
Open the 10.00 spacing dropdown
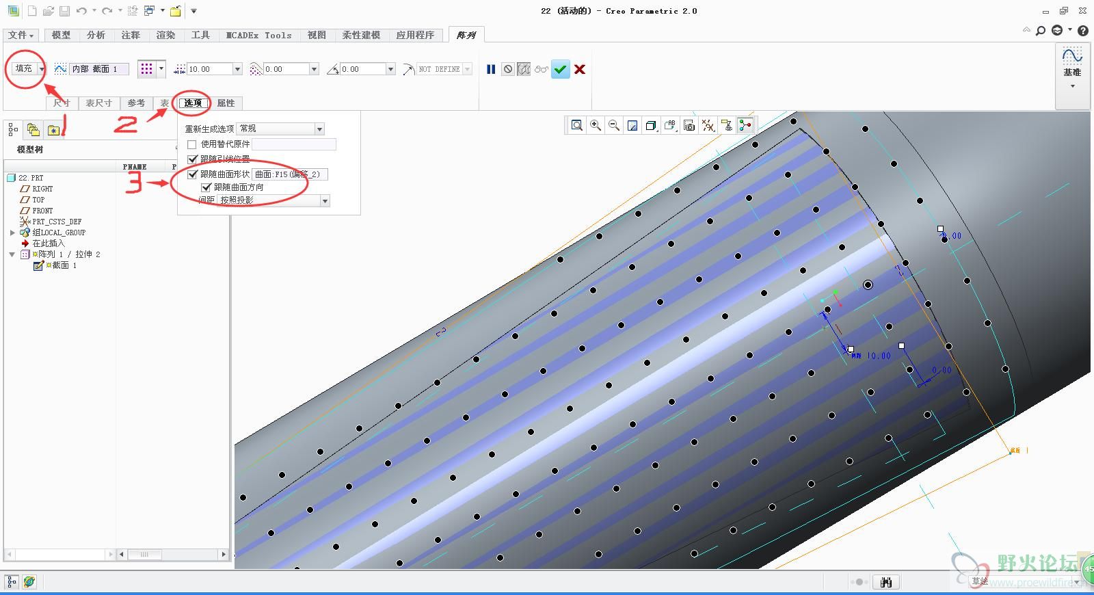[x=238, y=69]
